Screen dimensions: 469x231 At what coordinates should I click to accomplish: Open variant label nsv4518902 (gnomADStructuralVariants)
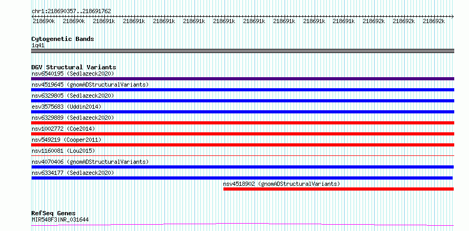coord(281,184)
